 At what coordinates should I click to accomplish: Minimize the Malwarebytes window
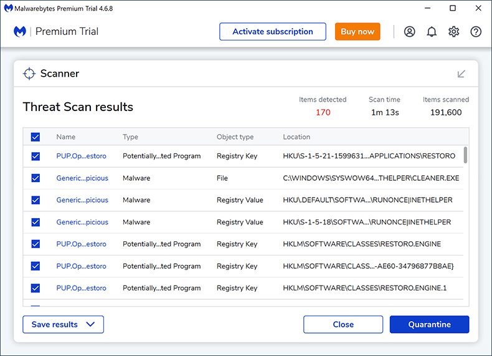click(x=427, y=8)
